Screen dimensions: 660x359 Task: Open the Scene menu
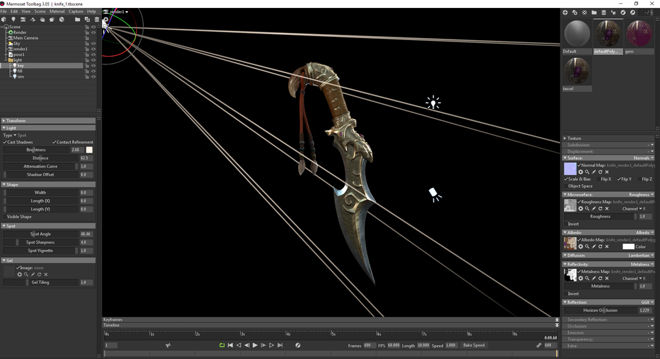40,11
